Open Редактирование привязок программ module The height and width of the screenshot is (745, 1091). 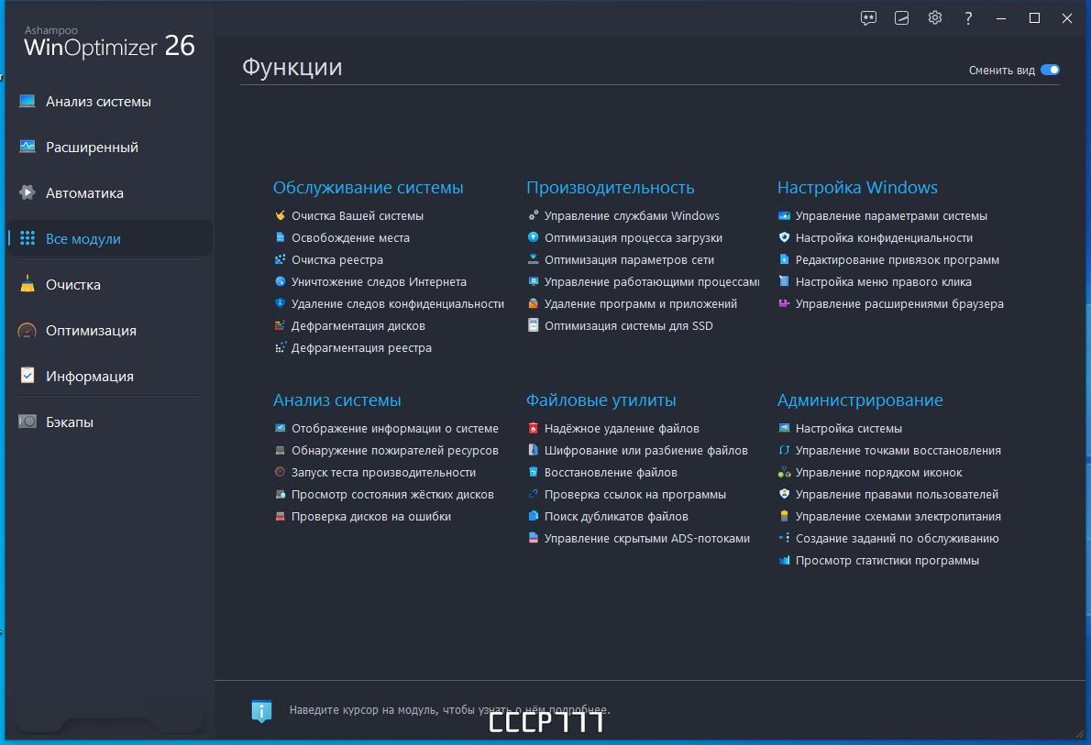pos(897,259)
